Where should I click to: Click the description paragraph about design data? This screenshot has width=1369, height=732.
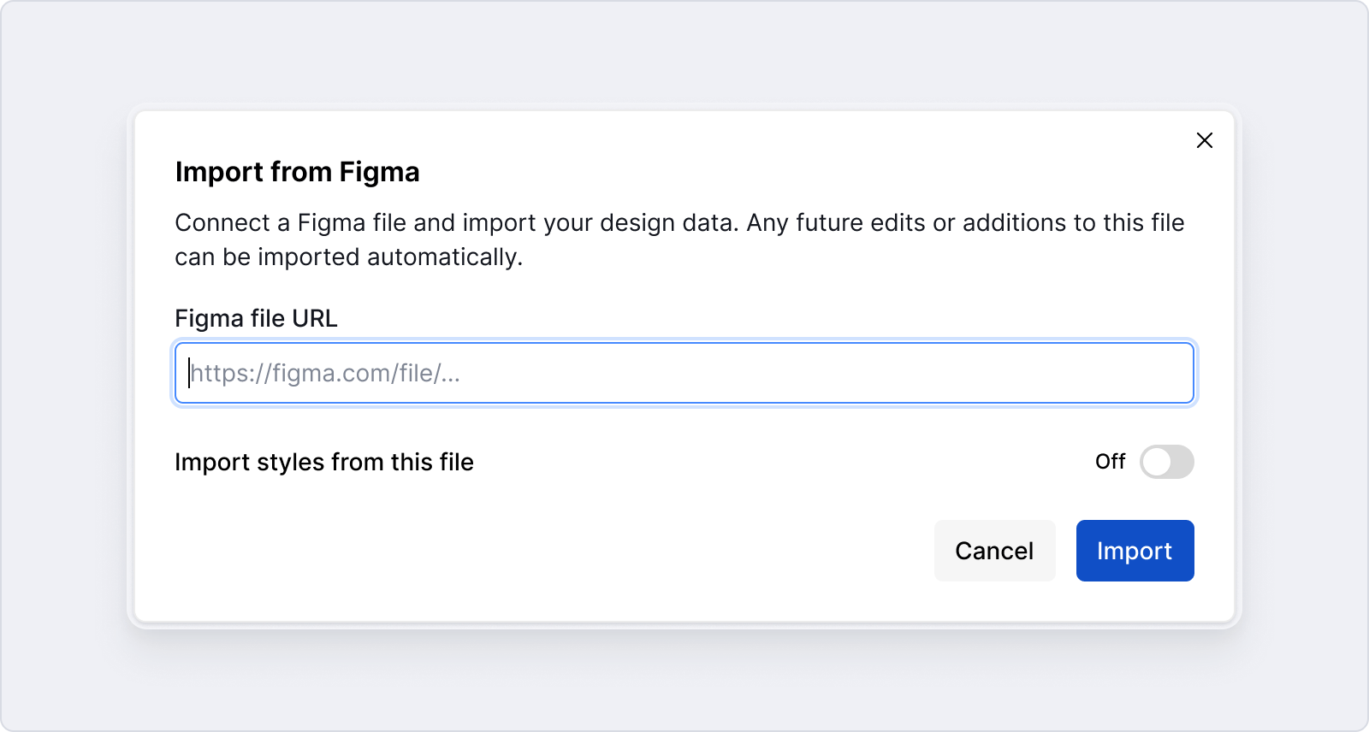[x=679, y=223]
